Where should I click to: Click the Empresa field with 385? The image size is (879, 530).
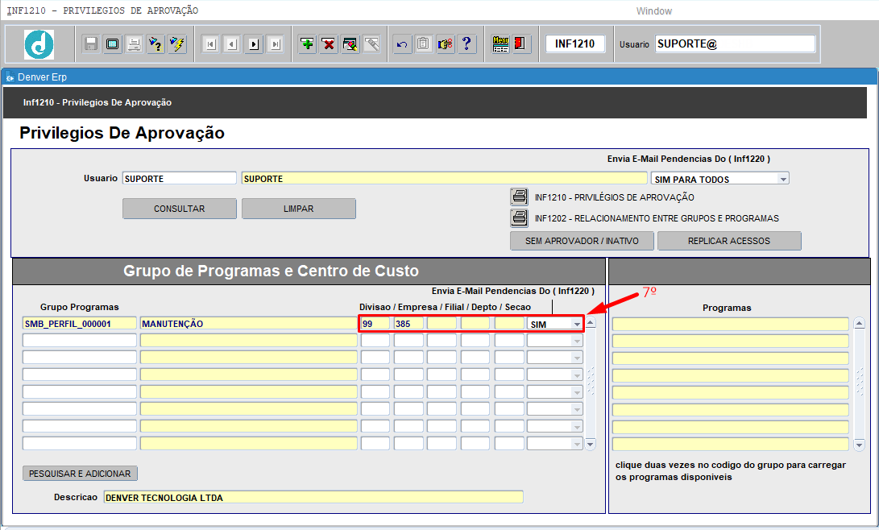408,323
